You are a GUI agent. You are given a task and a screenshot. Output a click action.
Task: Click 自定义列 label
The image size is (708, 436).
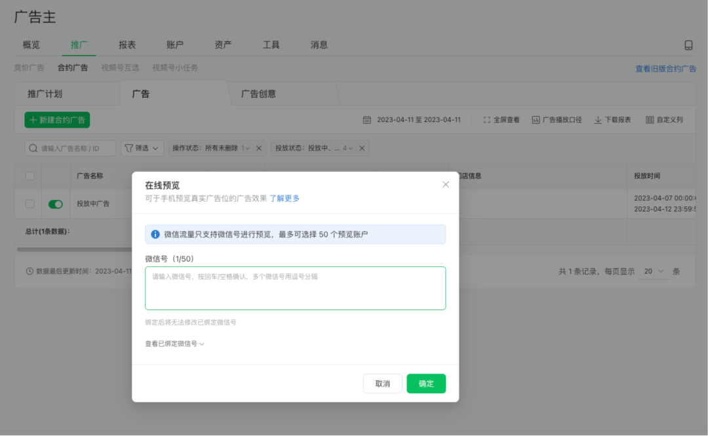coord(669,120)
